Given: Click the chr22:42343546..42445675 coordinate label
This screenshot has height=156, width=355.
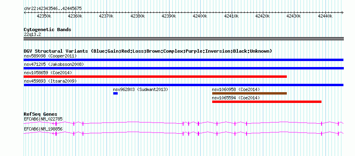Looking at the screenshot, I should (53, 9).
